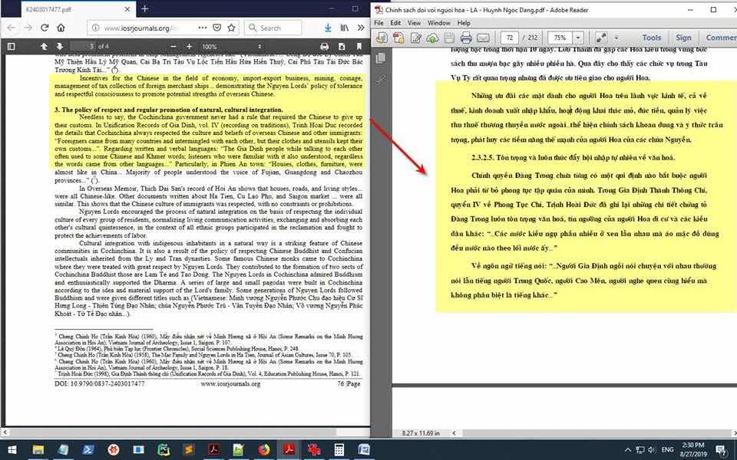Viewport: 737px width, 460px height.
Task: Click the email envelope icon in Adobe Reader
Action: point(483,38)
